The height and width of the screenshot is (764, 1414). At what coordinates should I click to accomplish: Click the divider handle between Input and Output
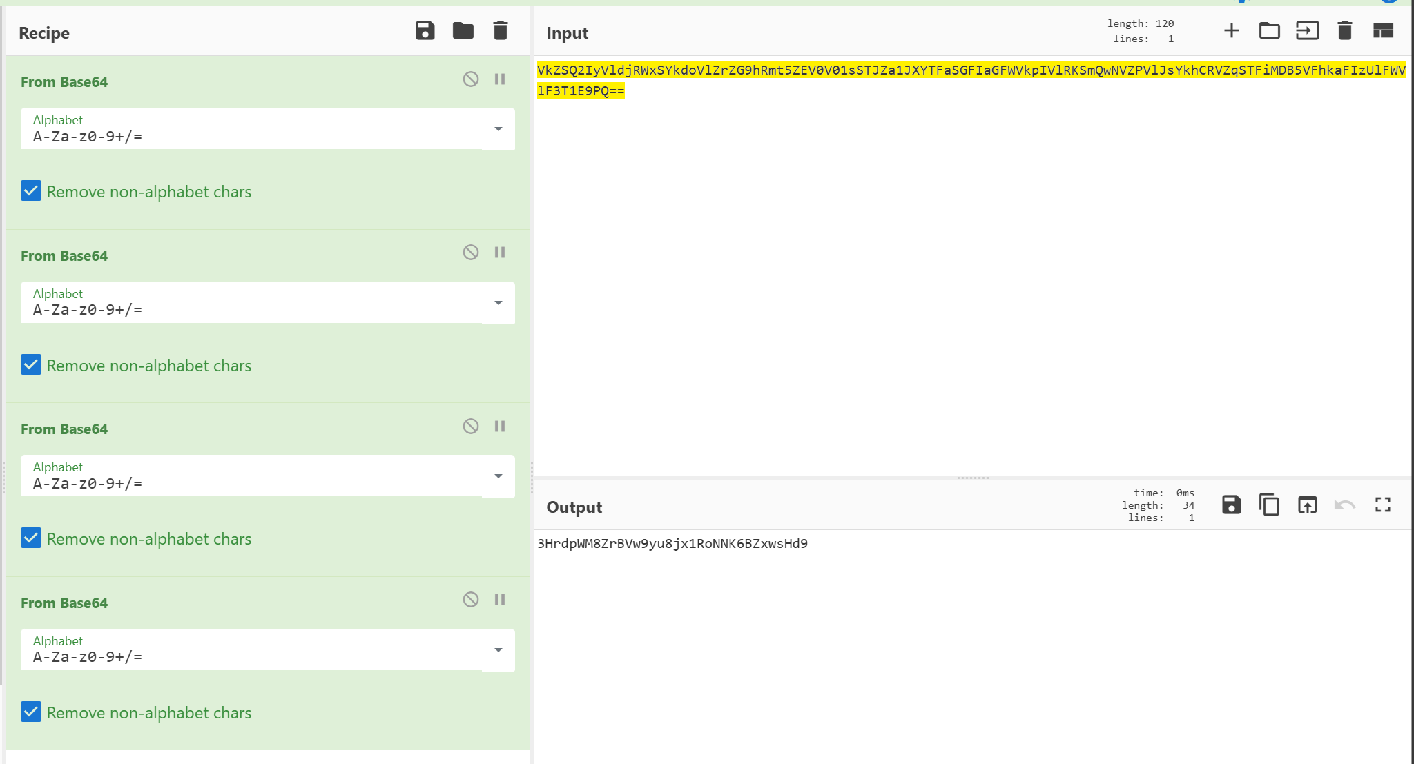point(972,478)
